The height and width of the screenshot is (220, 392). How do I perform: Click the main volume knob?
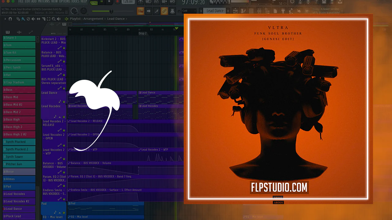coord(74,11)
